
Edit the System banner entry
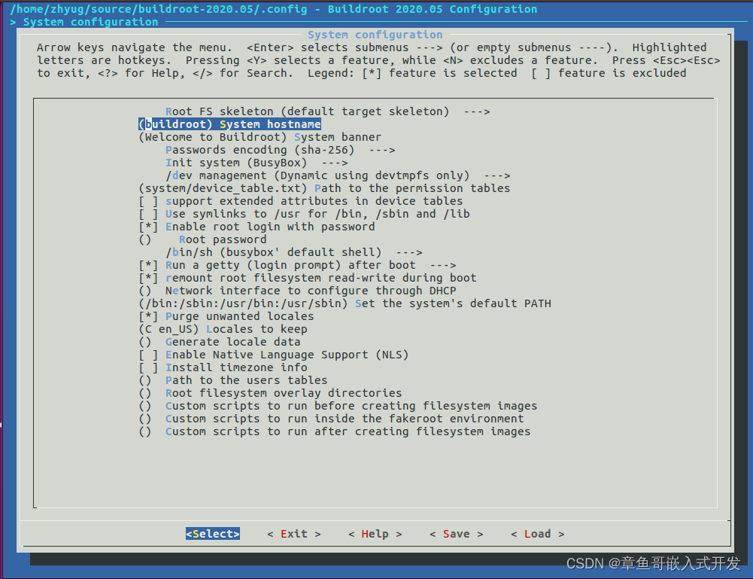(260, 138)
